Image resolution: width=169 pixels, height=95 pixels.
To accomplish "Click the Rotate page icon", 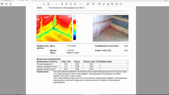I will click(121, 4).
